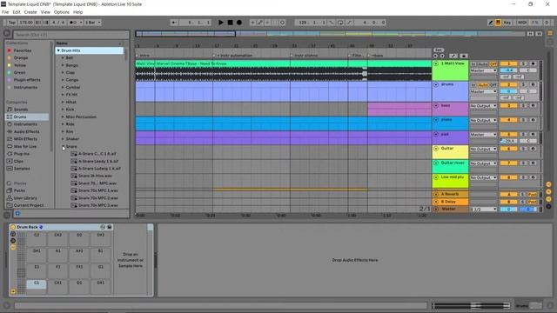This screenshot has width=557, height=313.
Task: Solo the Guitar track
Action: (x=523, y=149)
